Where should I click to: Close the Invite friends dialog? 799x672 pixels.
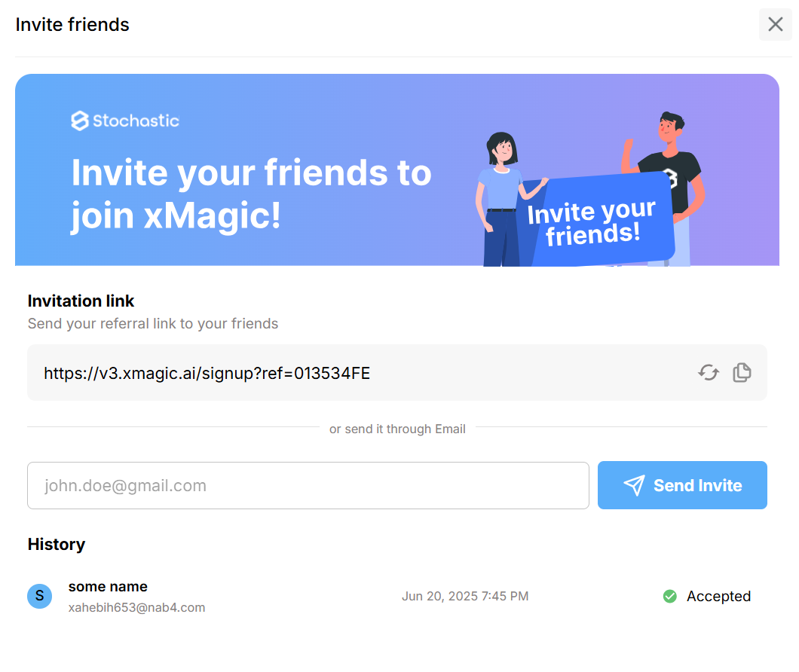pos(775,25)
